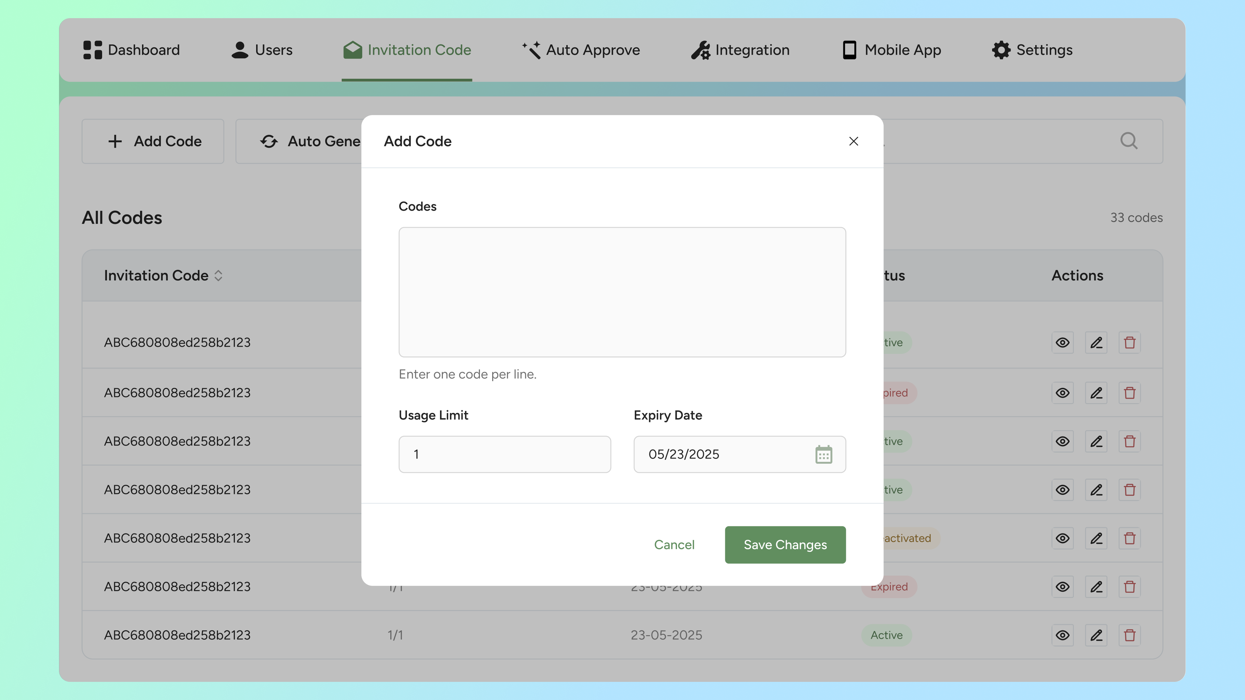View details of the first code row

point(1062,343)
